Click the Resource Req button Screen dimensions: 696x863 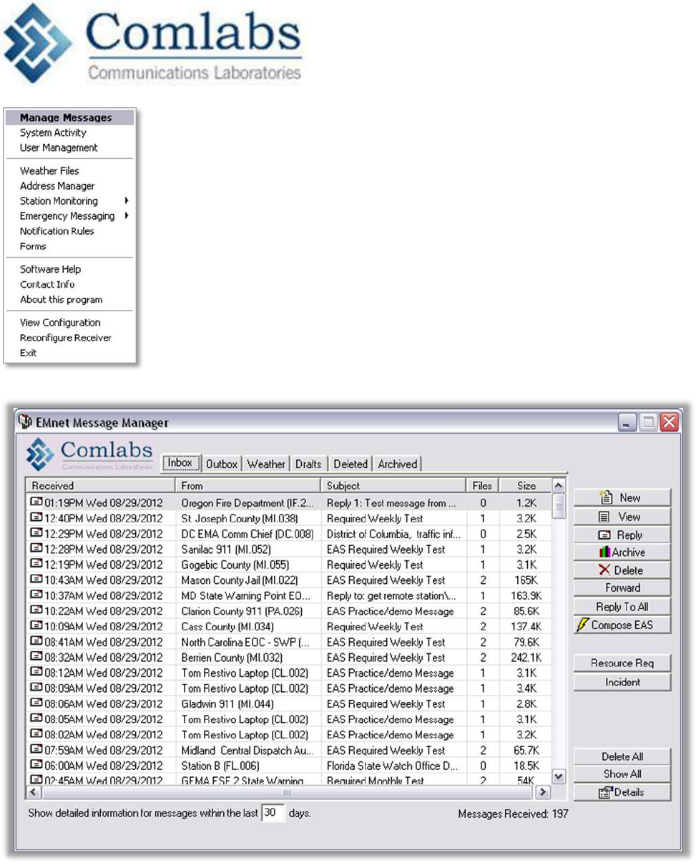pyautogui.click(x=622, y=663)
